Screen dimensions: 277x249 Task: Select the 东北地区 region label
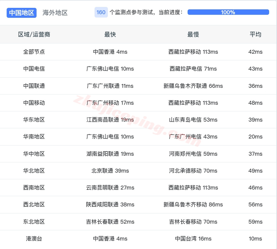coord(34,222)
